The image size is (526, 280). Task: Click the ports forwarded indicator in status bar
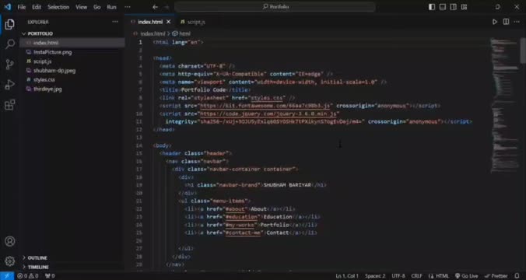[50, 276]
